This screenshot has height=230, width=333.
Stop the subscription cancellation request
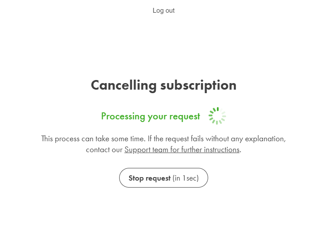[163, 178]
